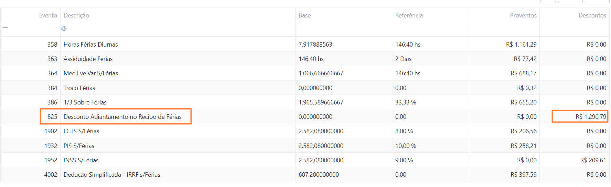
Task: Click the R$ 1.290,79 Descontos value
Action: click(591, 117)
